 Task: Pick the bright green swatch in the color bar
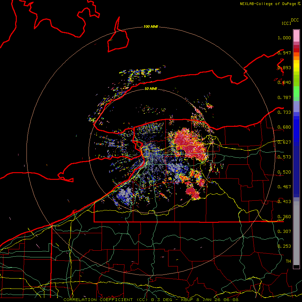coord(296,92)
